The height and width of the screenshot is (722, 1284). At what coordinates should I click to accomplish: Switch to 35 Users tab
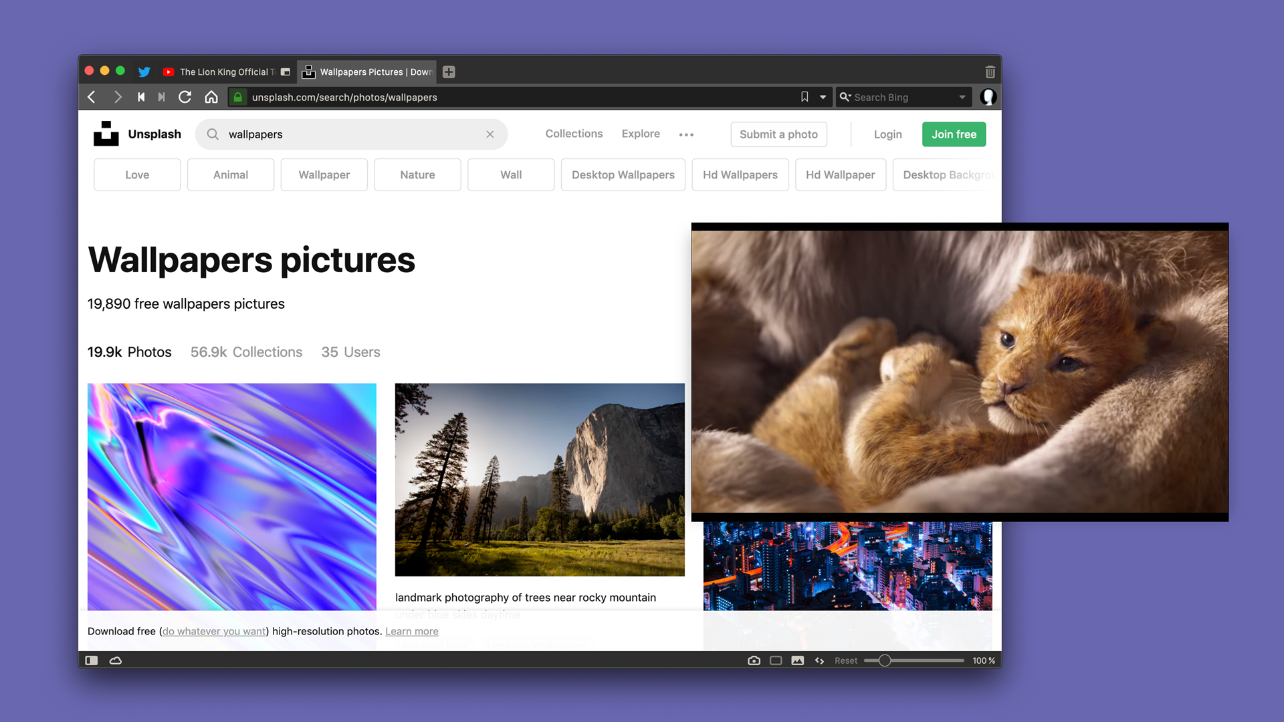pyautogui.click(x=350, y=352)
